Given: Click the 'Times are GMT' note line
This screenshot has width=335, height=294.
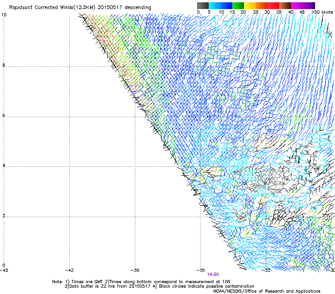Looking at the screenshot, I should 141,282.
